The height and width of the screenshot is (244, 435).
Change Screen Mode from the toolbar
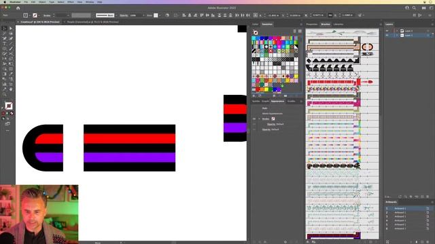pyautogui.click(x=7, y=123)
